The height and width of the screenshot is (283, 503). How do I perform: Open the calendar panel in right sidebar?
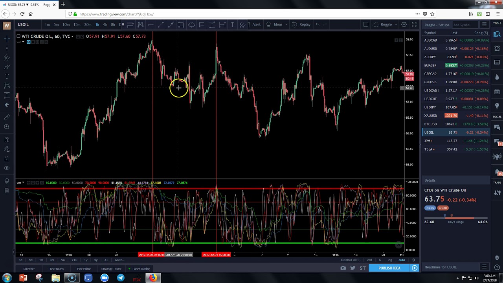tap(497, 92)
